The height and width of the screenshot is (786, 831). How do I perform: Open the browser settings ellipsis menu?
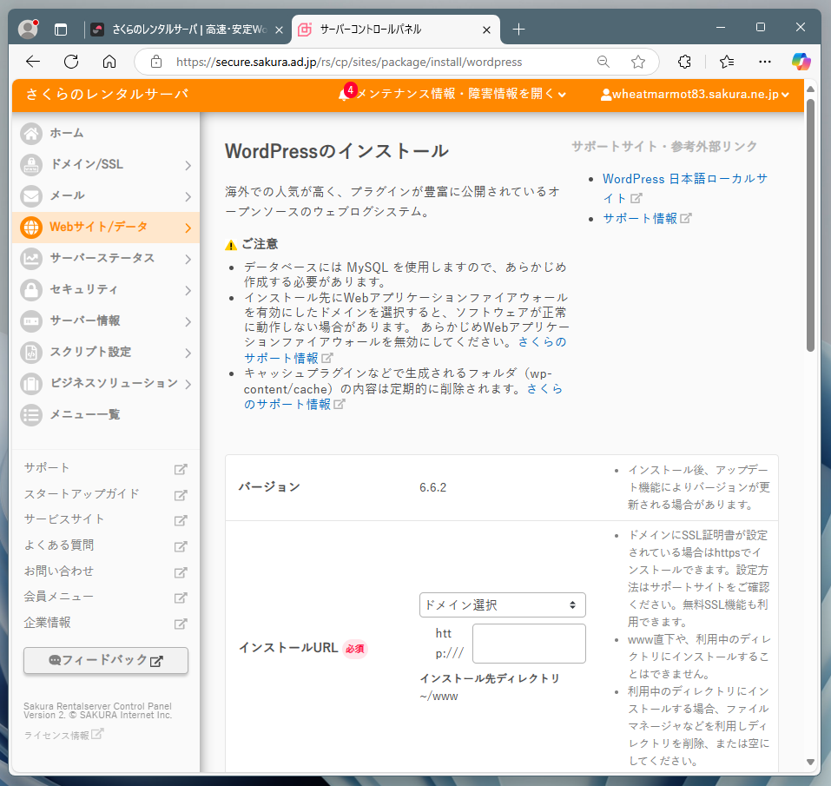point(765,62)
